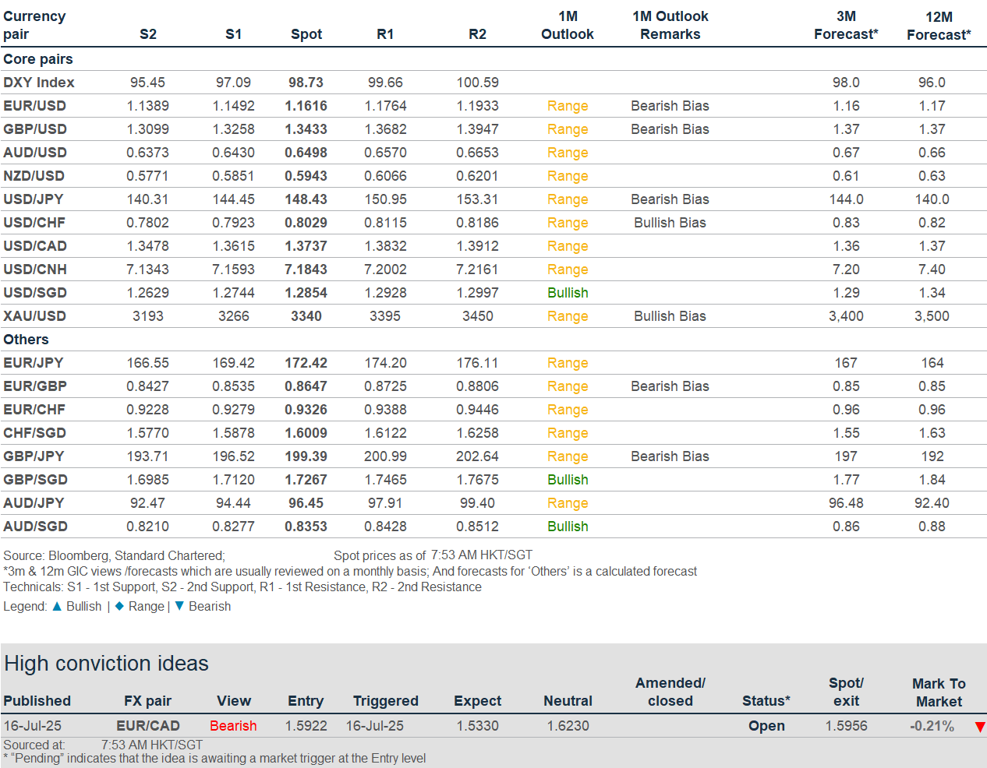Select the GBP/JPY currency pair label
The width and height of the screenshot is (987, 768).
[x=34, y=456]
